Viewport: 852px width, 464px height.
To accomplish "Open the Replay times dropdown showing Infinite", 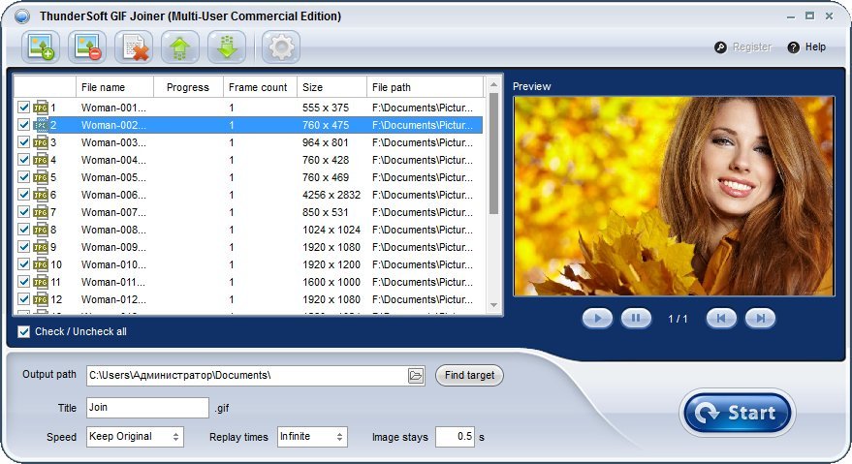I will tap(312, 436).
